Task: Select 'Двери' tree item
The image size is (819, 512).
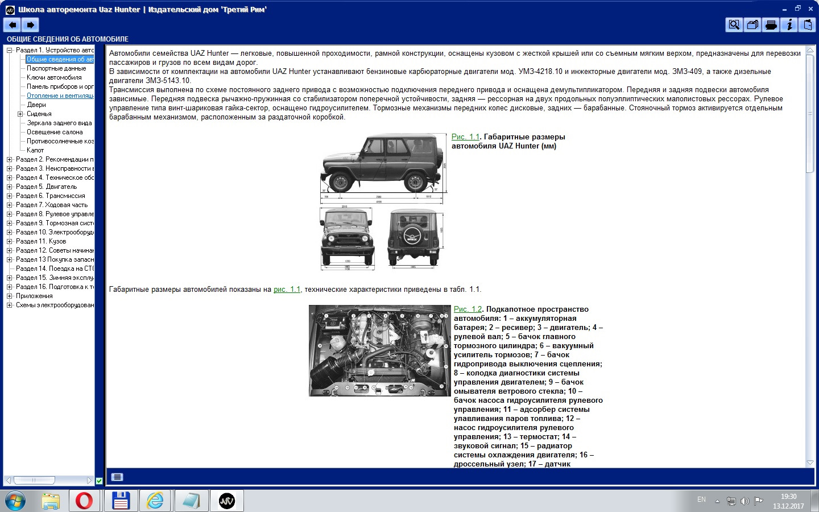Action: click(36, 105)
